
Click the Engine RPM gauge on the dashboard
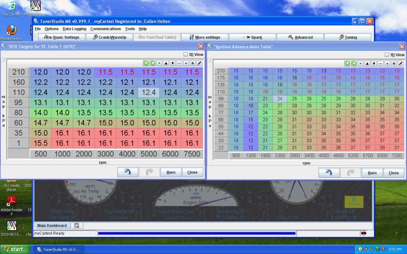pos(196,196)
